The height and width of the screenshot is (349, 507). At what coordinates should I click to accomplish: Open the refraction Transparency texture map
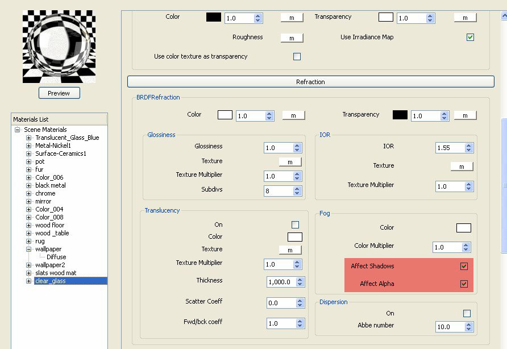click(466, 114)
